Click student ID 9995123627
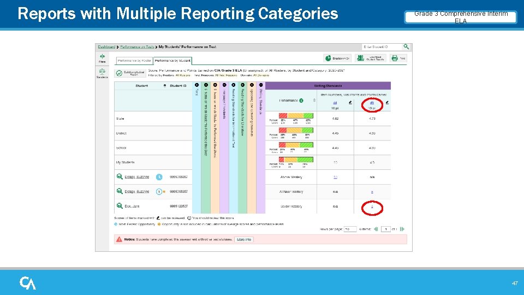This screenshot has width=524, height=295. point(178,206)
